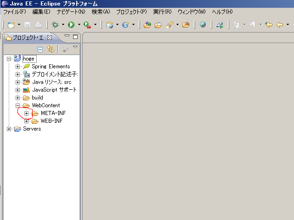
Task: Select JavaScript サポート tree item
Action: [54, 90]
